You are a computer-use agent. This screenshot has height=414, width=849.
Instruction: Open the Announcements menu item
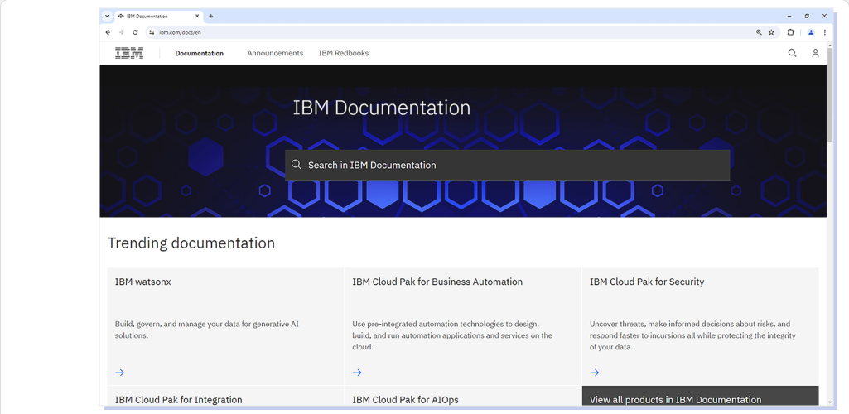pos(275,53)
